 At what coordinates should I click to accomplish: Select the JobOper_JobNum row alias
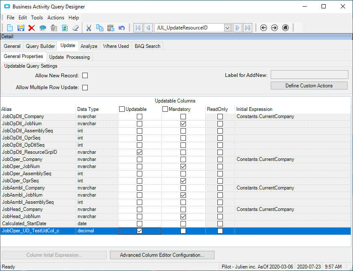[x=21, y=166]
